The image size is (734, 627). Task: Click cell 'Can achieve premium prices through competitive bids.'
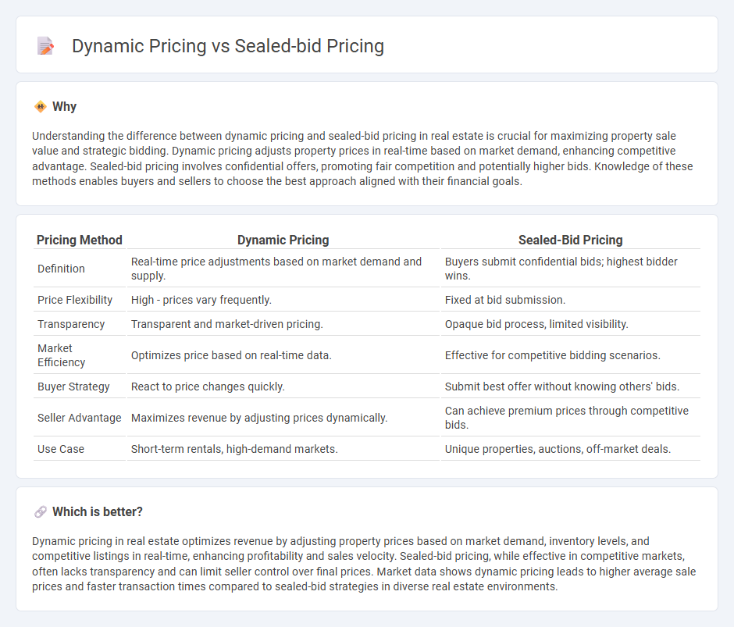click(571, 419)
